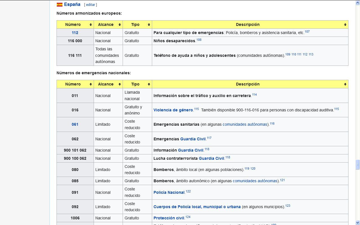The width and height of the screenshot is (360, 225).
Task: Click the 'Llamada nacional' cell
Action: click(x=138, y=96)
